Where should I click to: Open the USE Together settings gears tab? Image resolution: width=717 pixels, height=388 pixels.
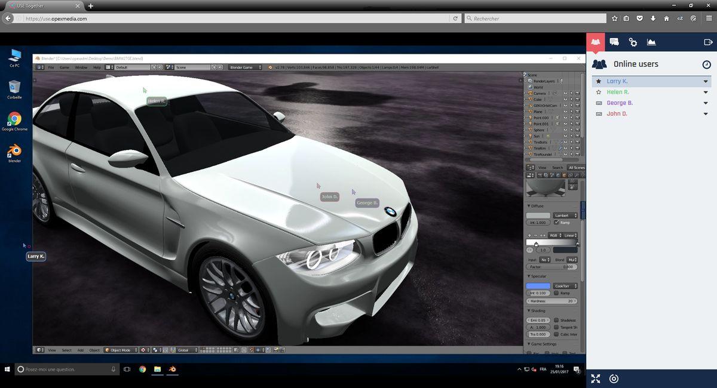coord(633,42)
